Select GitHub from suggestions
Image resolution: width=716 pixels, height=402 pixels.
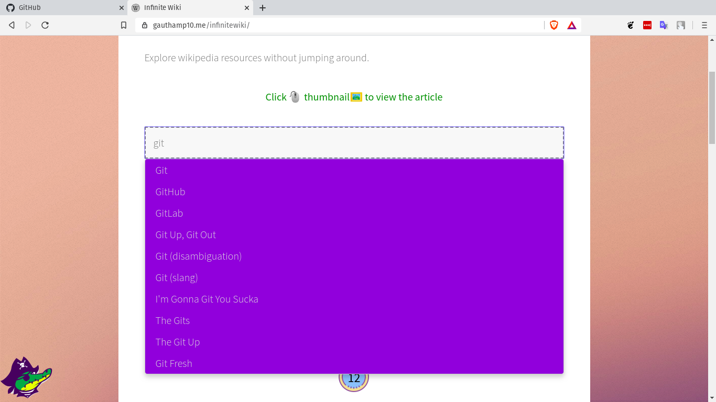click(354, 192)
